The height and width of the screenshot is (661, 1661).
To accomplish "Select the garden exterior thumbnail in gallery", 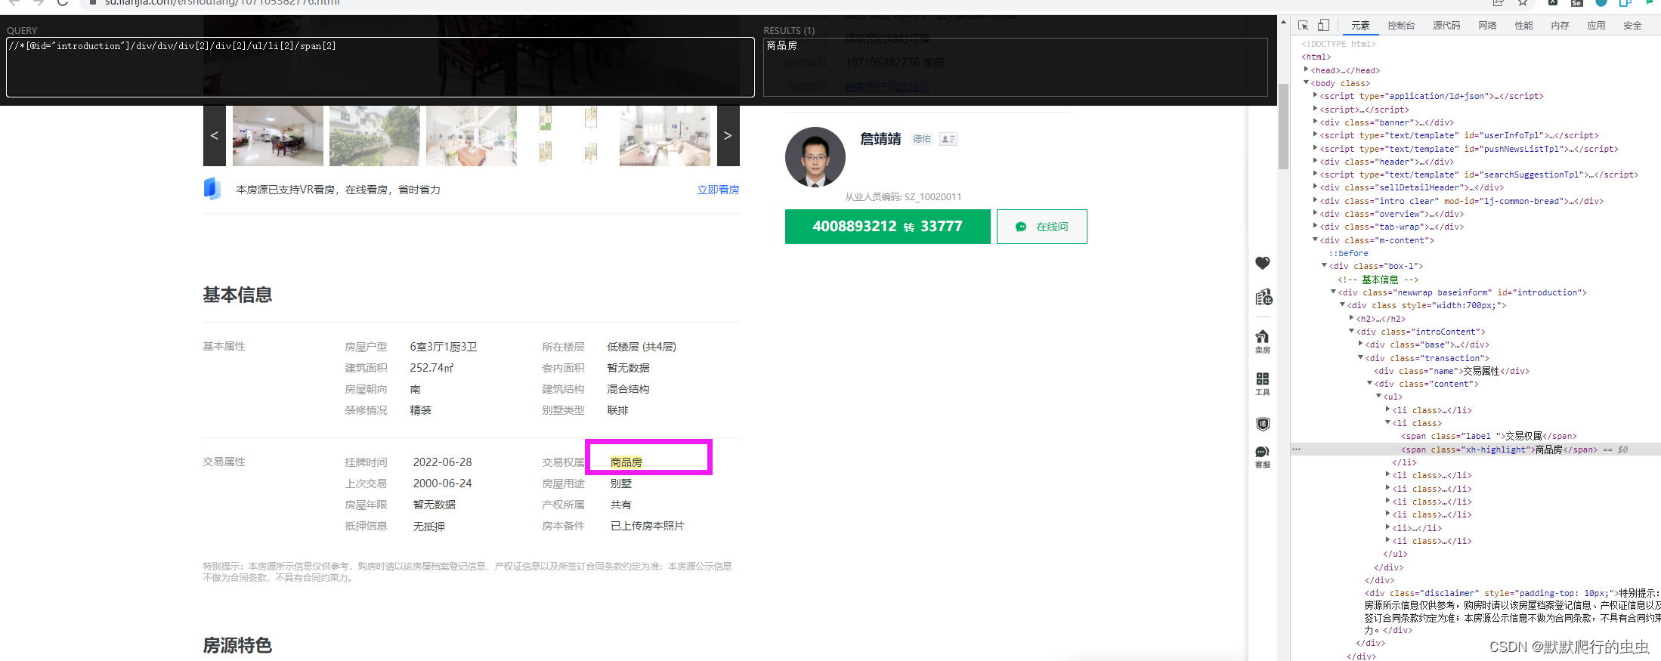I will click(x=375, y=136).
